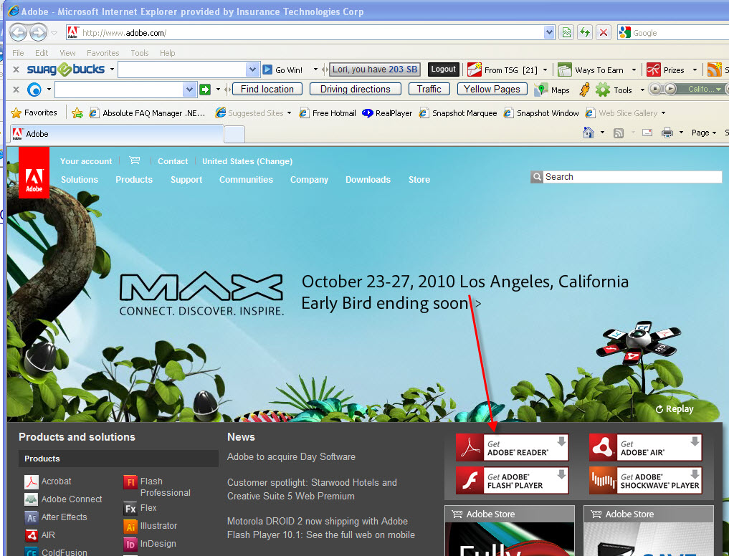The width and height of the screenshot is (729, 556).
Task: Click the Illustrator product icon
Action: [x=130, y=526]
